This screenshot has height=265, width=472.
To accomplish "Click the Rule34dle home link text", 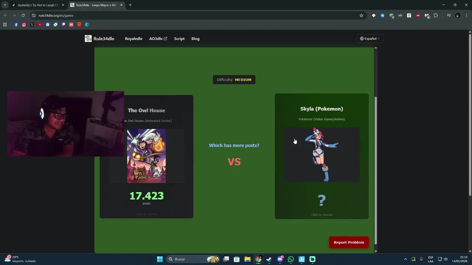I will [104, 39].
